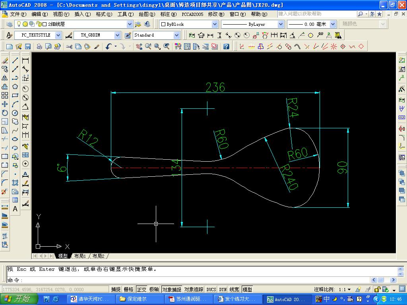
Task: Select the Ellipse draw tool
Action: click(15, 139)
